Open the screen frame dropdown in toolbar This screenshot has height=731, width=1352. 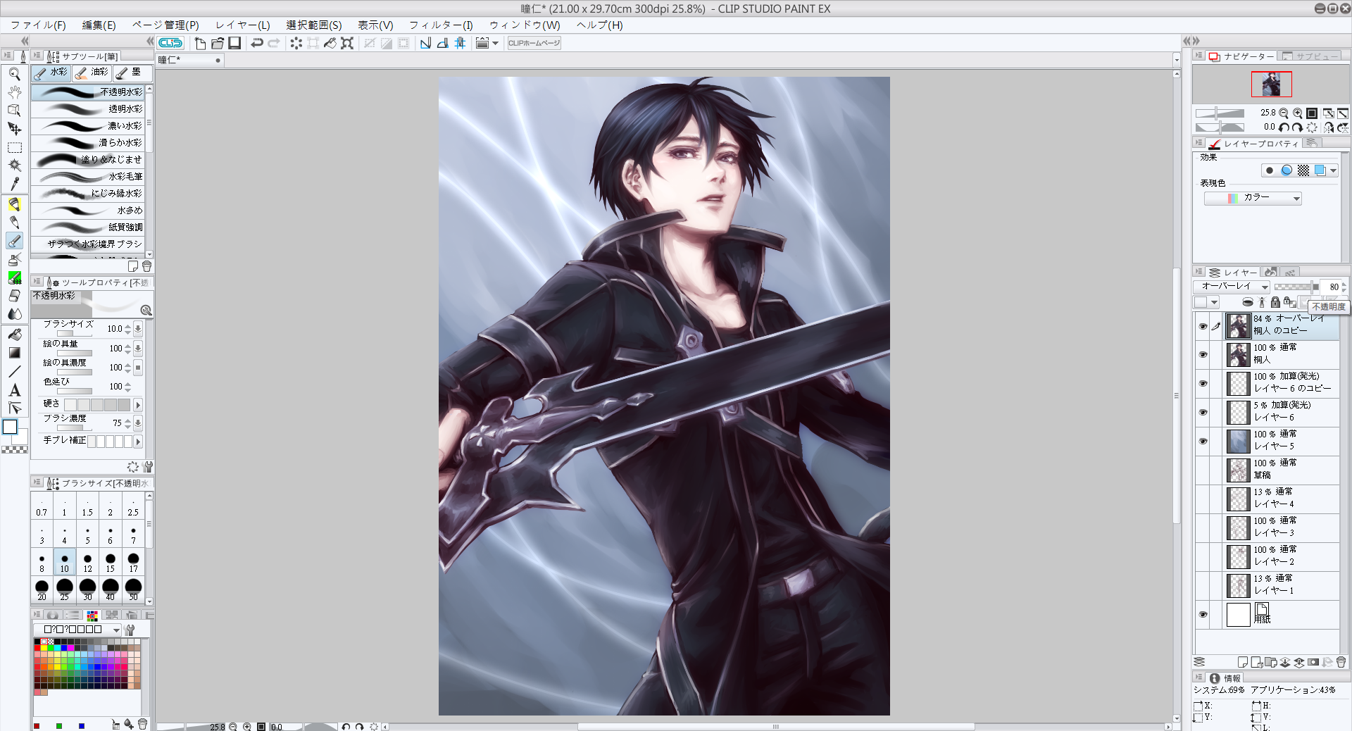click(495, 43)
